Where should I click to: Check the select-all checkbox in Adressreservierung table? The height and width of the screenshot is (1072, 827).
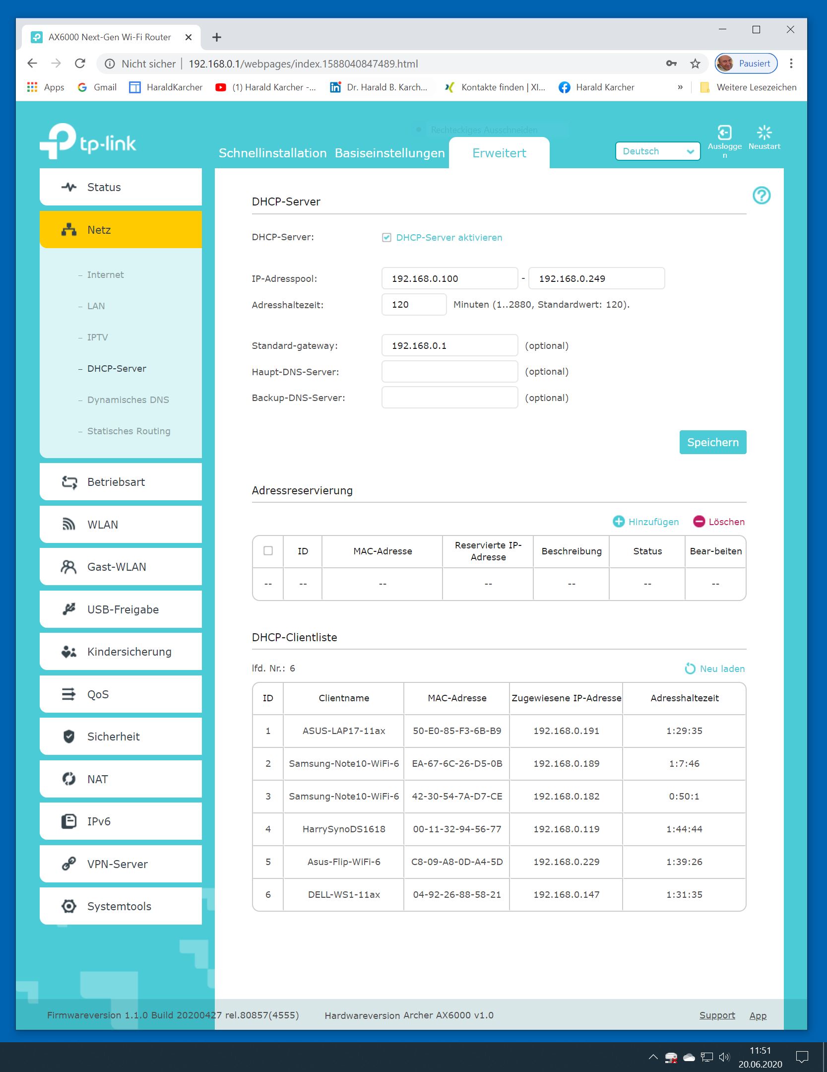pyautogui.click(x=268, y=551)
